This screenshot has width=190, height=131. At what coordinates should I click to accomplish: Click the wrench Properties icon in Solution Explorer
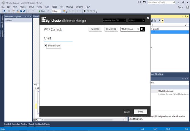coord(159,21)
